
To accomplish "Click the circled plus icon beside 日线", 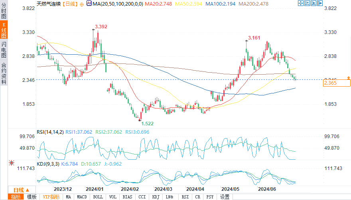I will (x=82, y=4).
